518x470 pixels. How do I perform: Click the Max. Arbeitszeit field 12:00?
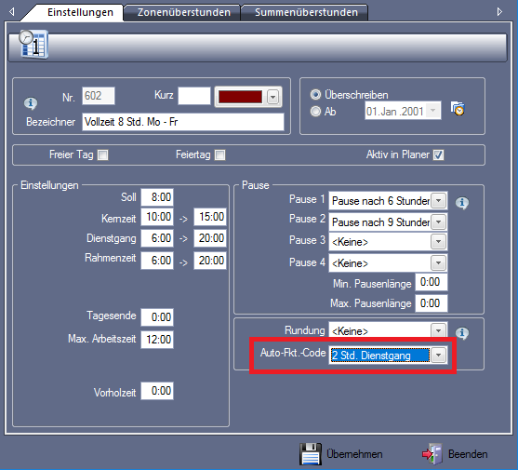pyautogui.click(x=157, y=340)
